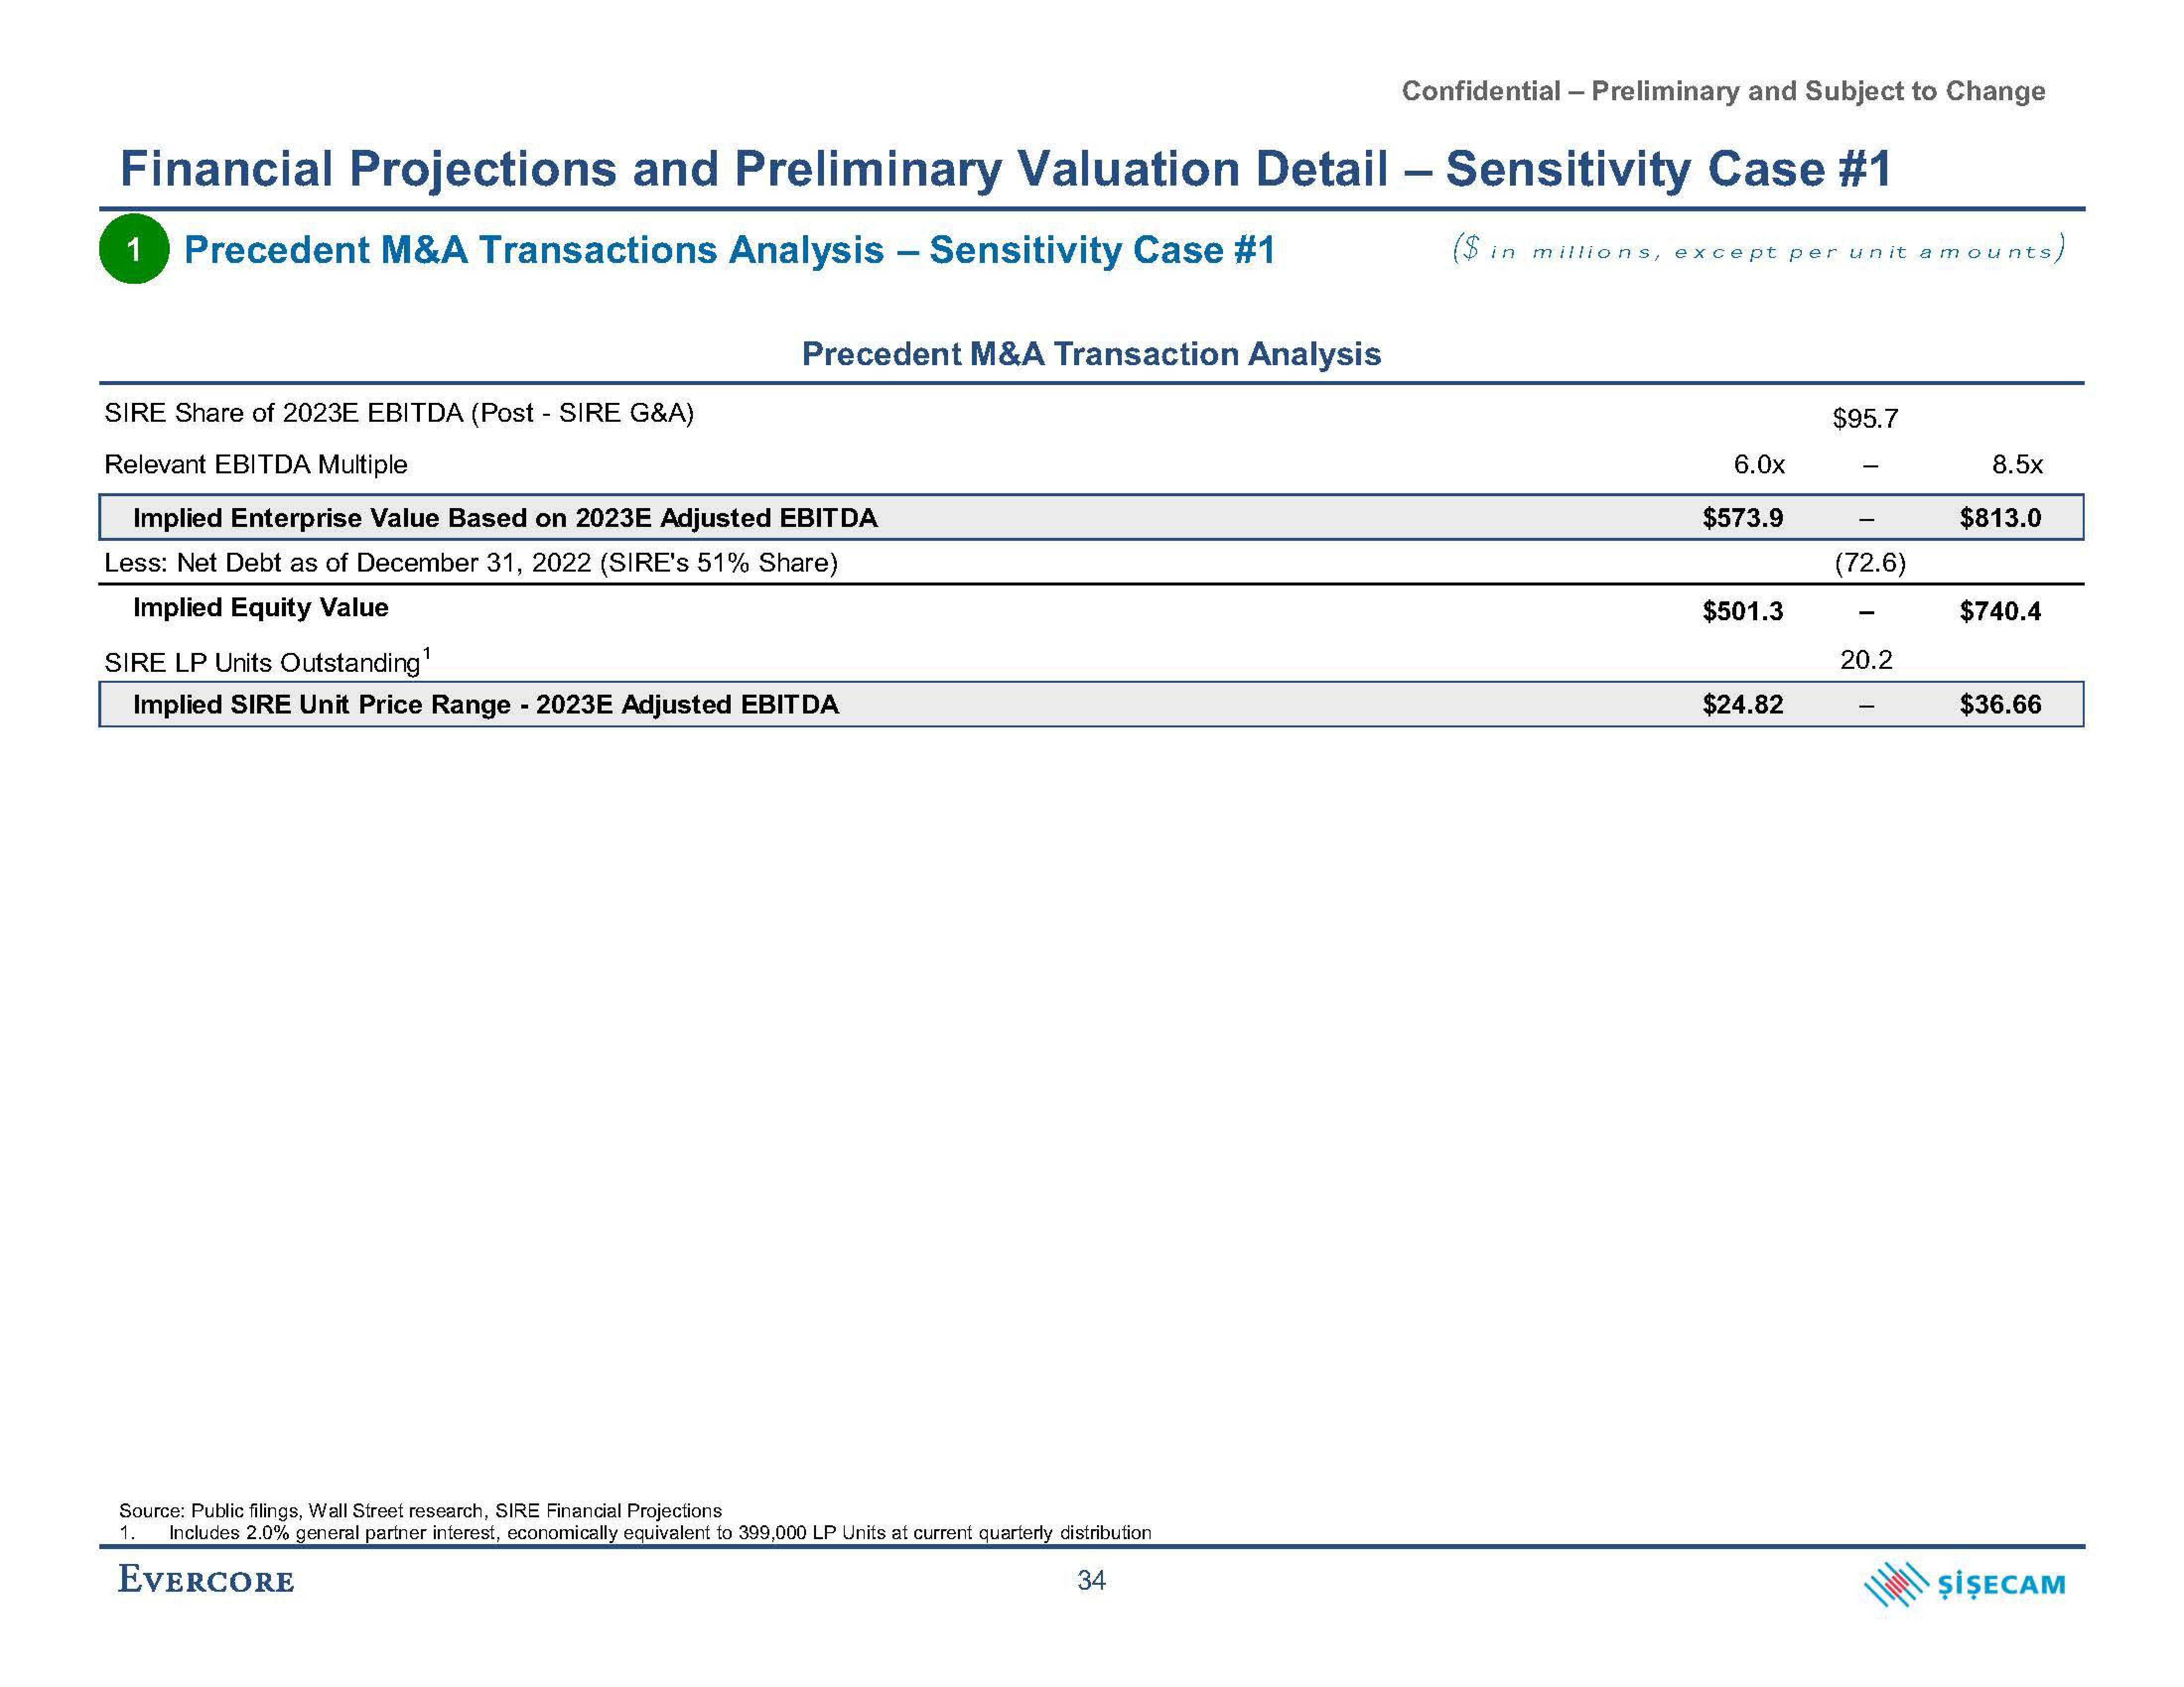
Task: Click the 8.5x multiple value
Action: pos(2017,465)
